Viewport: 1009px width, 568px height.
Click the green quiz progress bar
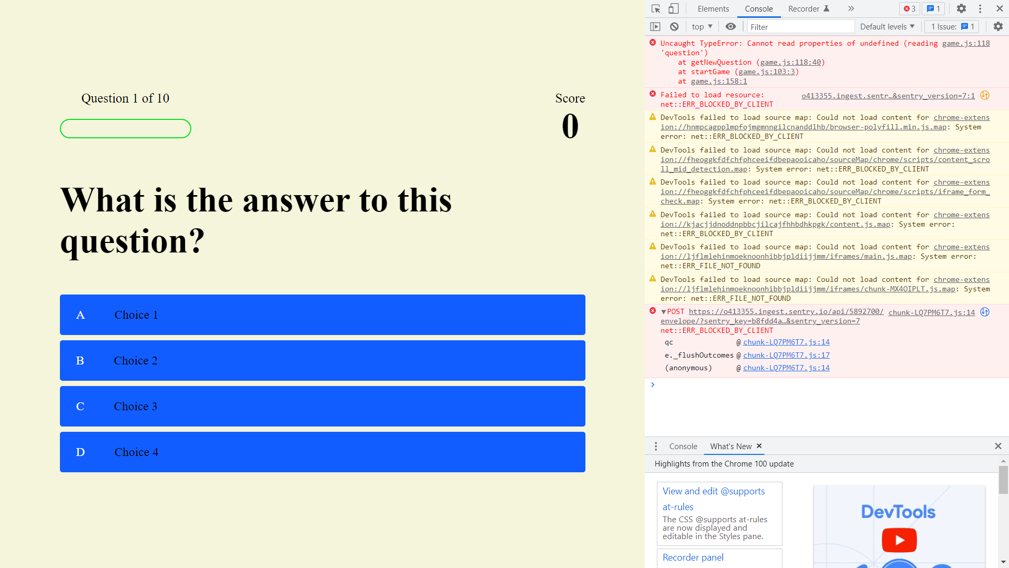tap(126, 129)
